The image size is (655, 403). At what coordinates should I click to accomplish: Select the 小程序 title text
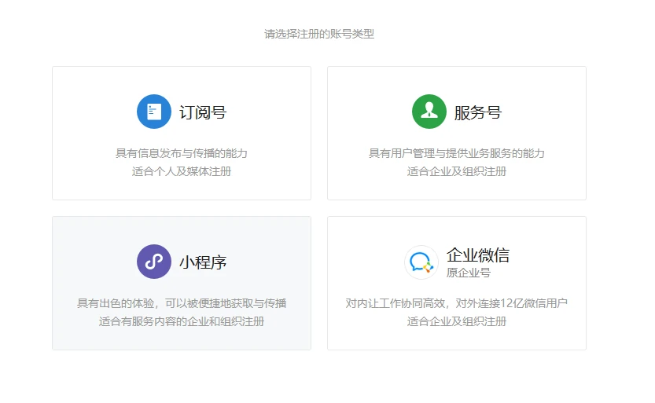point(203,262)
